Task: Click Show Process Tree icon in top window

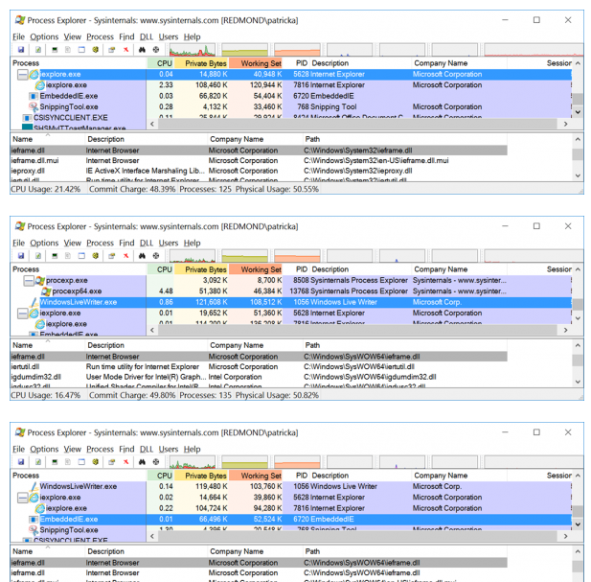Action: [x=68, y=50]
